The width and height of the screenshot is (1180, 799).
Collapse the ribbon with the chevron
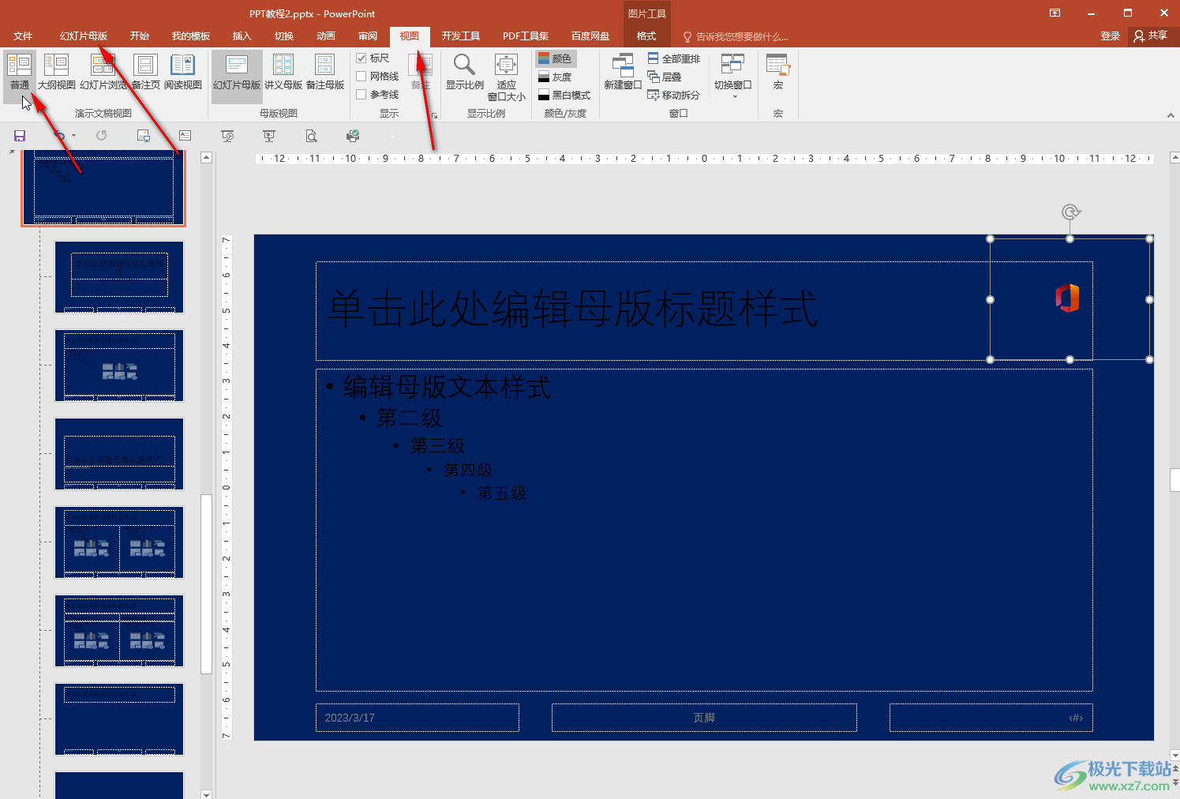1171,115
